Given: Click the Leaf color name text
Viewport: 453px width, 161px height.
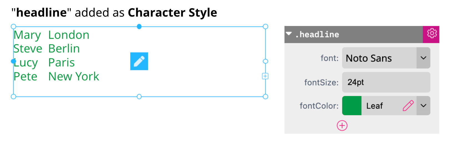Looking at the screenshot, I should [375, 105].
